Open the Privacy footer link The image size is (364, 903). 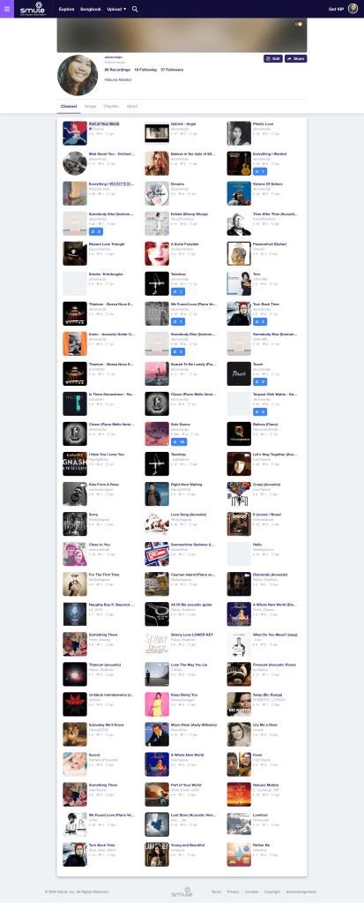[x=233, y=892]
